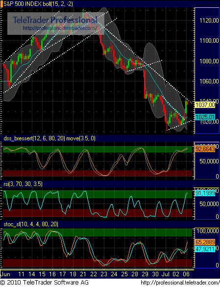Select the orange 92,6643 DSS value tag
The width and height of the screenshot is (220, 287).
[x=205, y=149]
